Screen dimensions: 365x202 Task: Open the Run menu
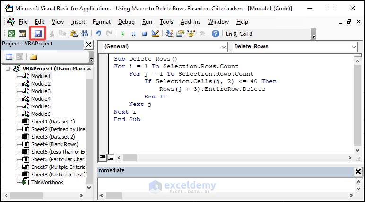click(x=147, y=22)
